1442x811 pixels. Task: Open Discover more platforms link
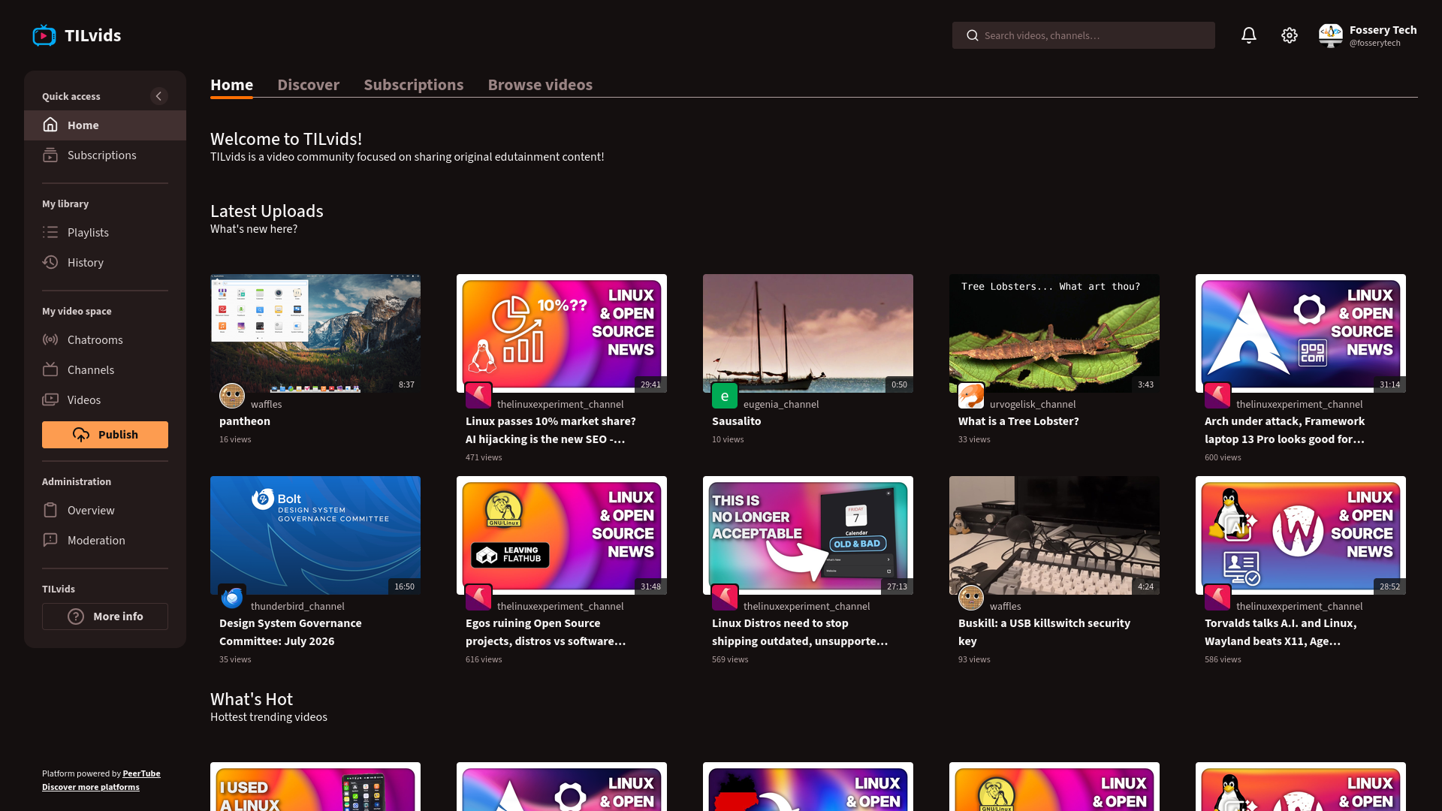(91, 787)
